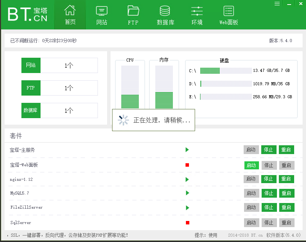Switch to the Web面板 tab
The image size is (306, 242).
[228, 15]
